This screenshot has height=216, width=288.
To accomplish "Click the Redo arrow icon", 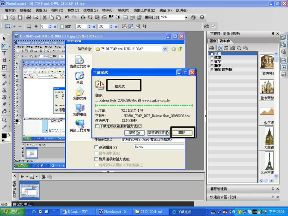I will pos(74,17).
